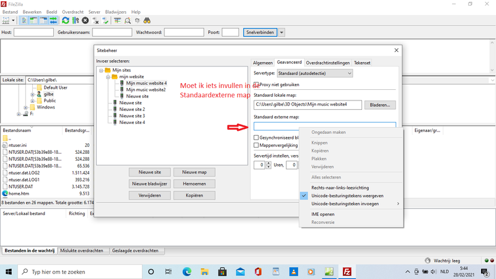Switch to Mislukte overdrachten tab
Screen dimensions: 496x279
click(82, 250)
